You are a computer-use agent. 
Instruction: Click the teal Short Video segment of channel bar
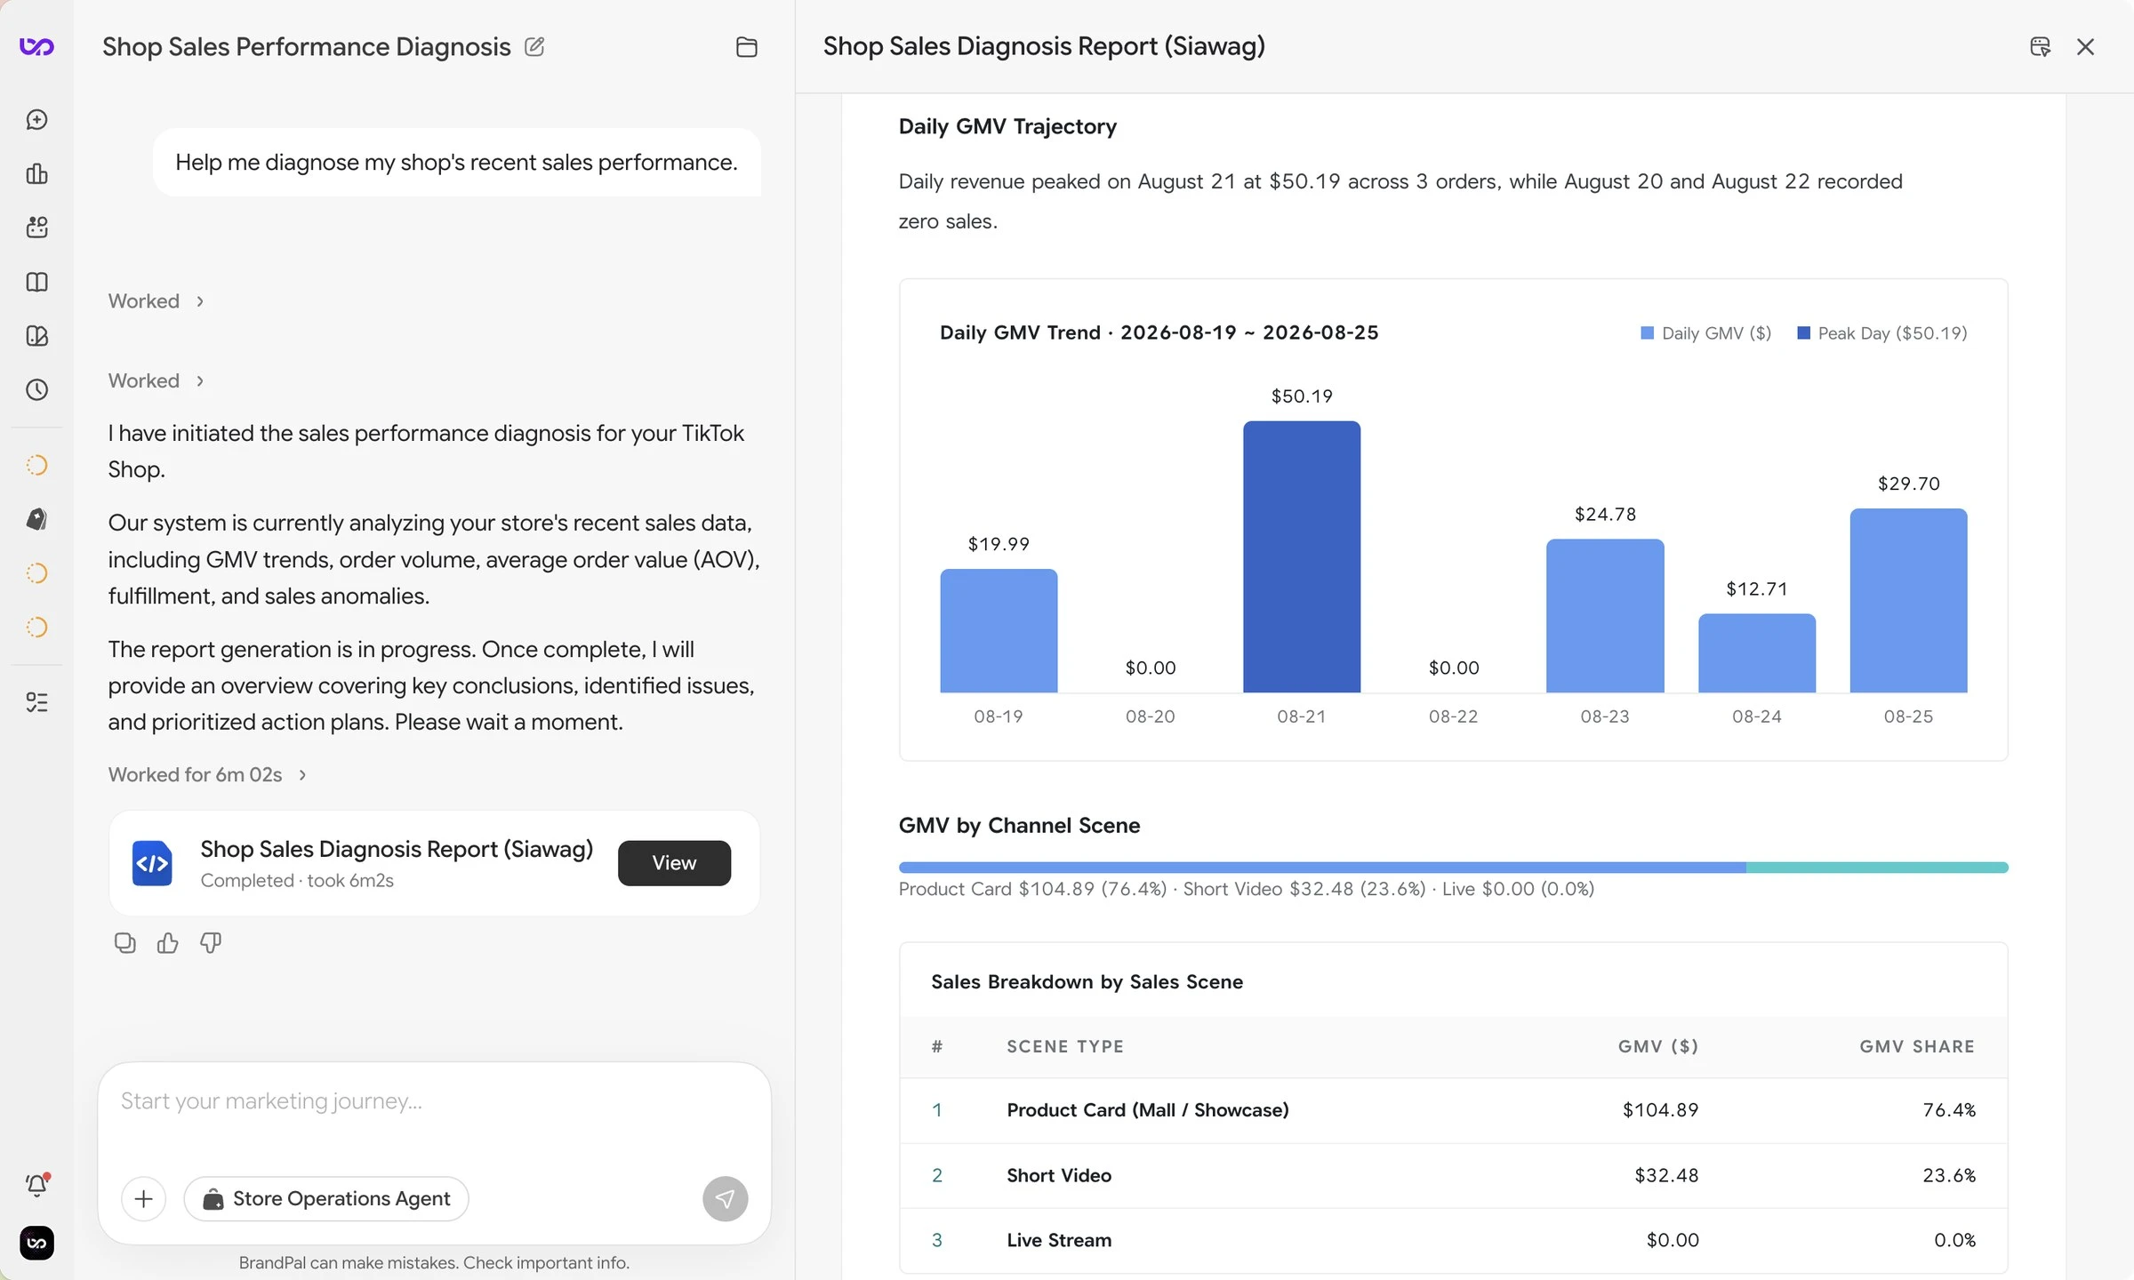tap(1877, 868)
